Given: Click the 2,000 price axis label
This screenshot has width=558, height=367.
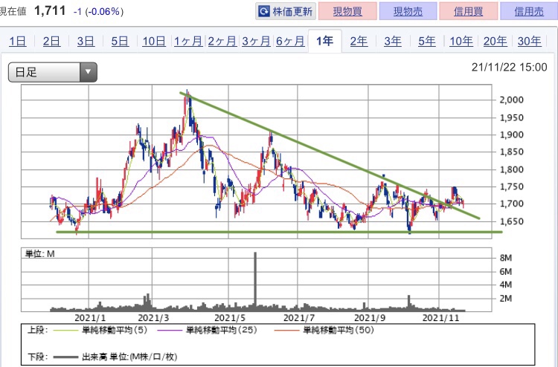Looking at the screenshot, I should click(x=511, y=100).
